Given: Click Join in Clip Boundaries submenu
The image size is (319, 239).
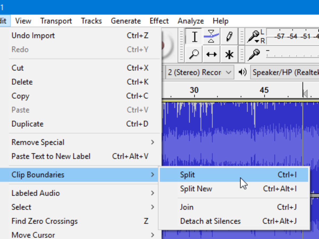Looking at the screenshot, I should pyautogui.click(x=234, y=207).
